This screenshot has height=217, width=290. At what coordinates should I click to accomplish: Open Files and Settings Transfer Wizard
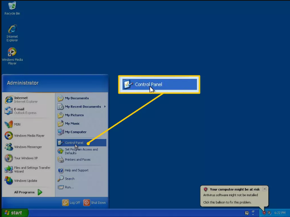28,169
